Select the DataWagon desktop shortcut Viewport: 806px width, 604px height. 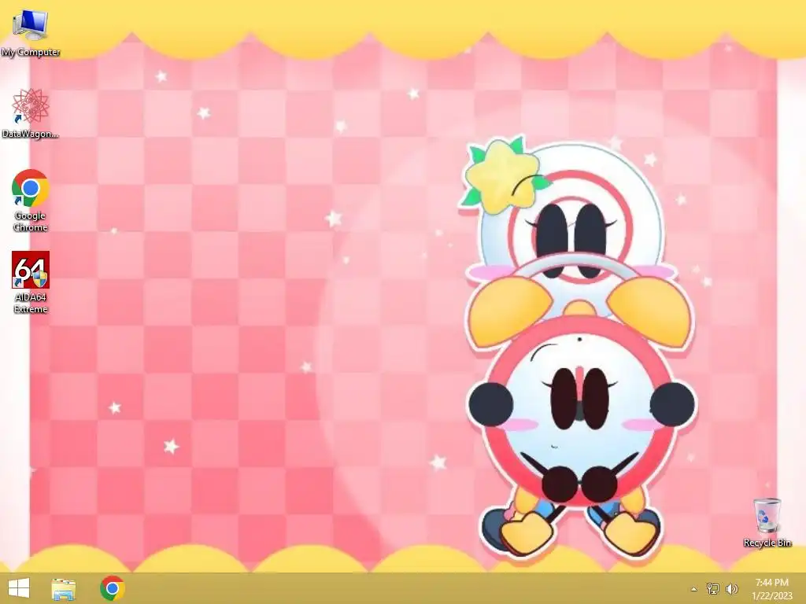(x=31, y=113)
